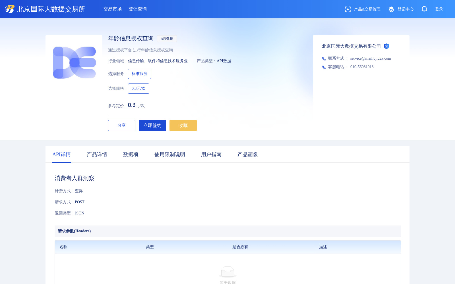Click the 查得 billing method value
Image resolution: width=455 pixels, height=284 pixels.
pyautogui.click(x=79, y=191)
